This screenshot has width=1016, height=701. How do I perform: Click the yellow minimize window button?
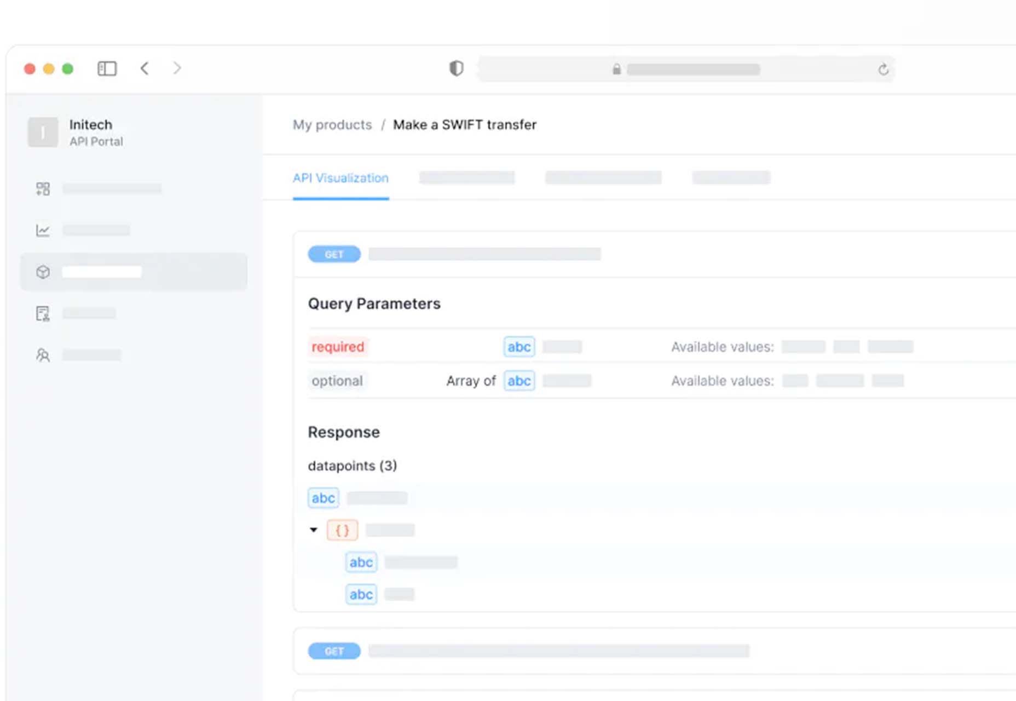pos(49,68)
